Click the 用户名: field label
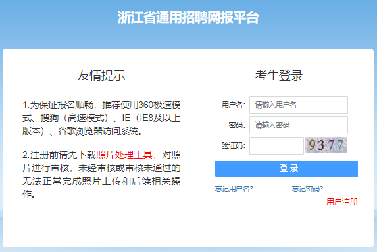The image size is (377, 252). [x=233, y=105]
